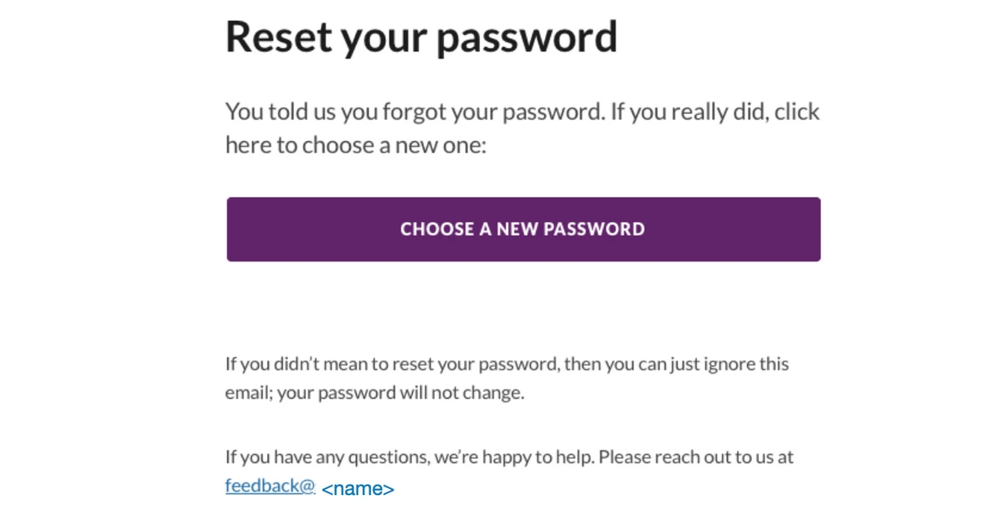Open the feedback@ email link
This screenshot has width=1005, height=531.
[271, 486]
